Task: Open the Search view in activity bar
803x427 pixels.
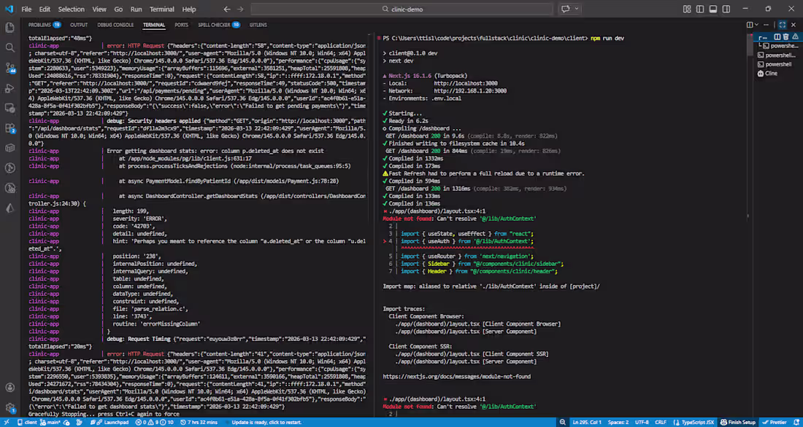Action: coord(9,47)
